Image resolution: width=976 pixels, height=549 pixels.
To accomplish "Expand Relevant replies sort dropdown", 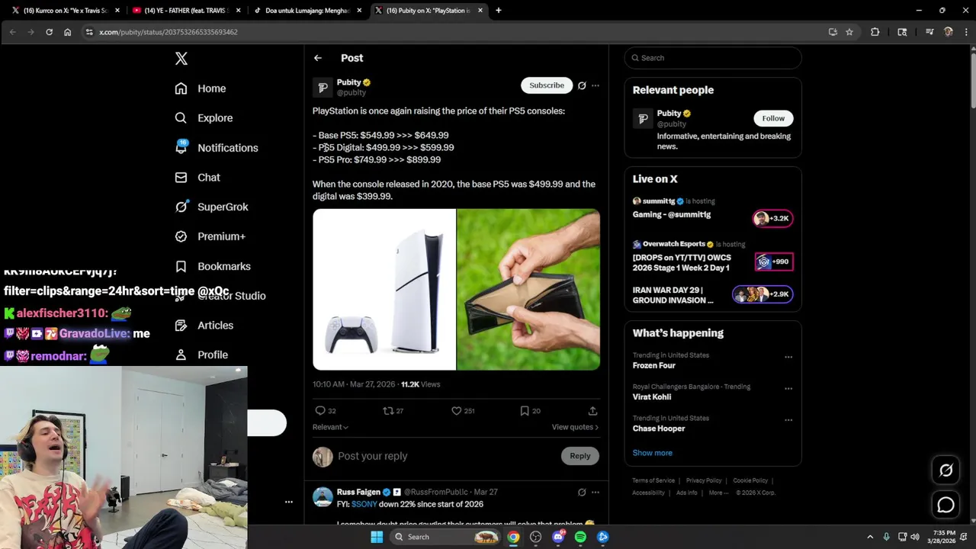I will click(x=330, y=427).
